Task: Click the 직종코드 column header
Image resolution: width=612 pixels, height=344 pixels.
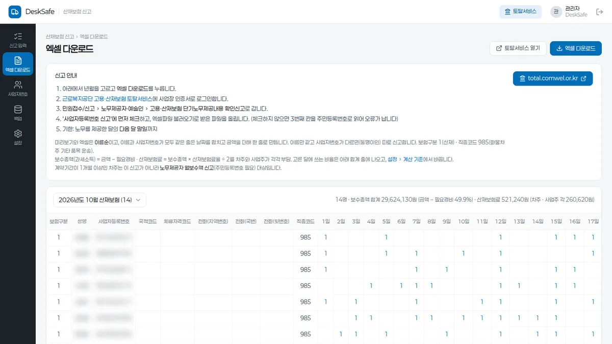Action: coord(305,221)
